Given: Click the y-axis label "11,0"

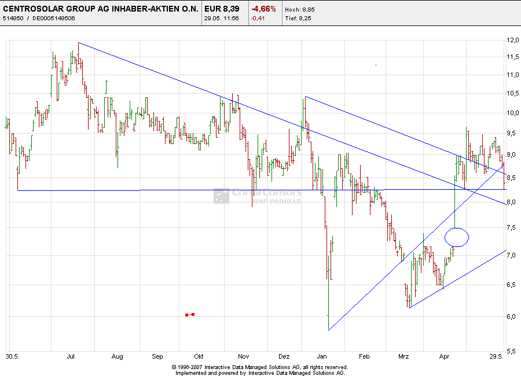Looking at the screenshot, I should click(x=513, y=75).
